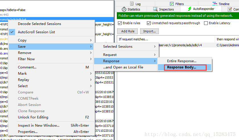Click the Statistics stopwatch icon
Screen dimensions: 239x140
(x=124, y=9)
